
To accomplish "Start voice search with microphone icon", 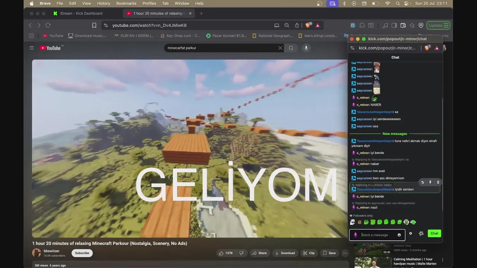I will [x=306, y=48].
